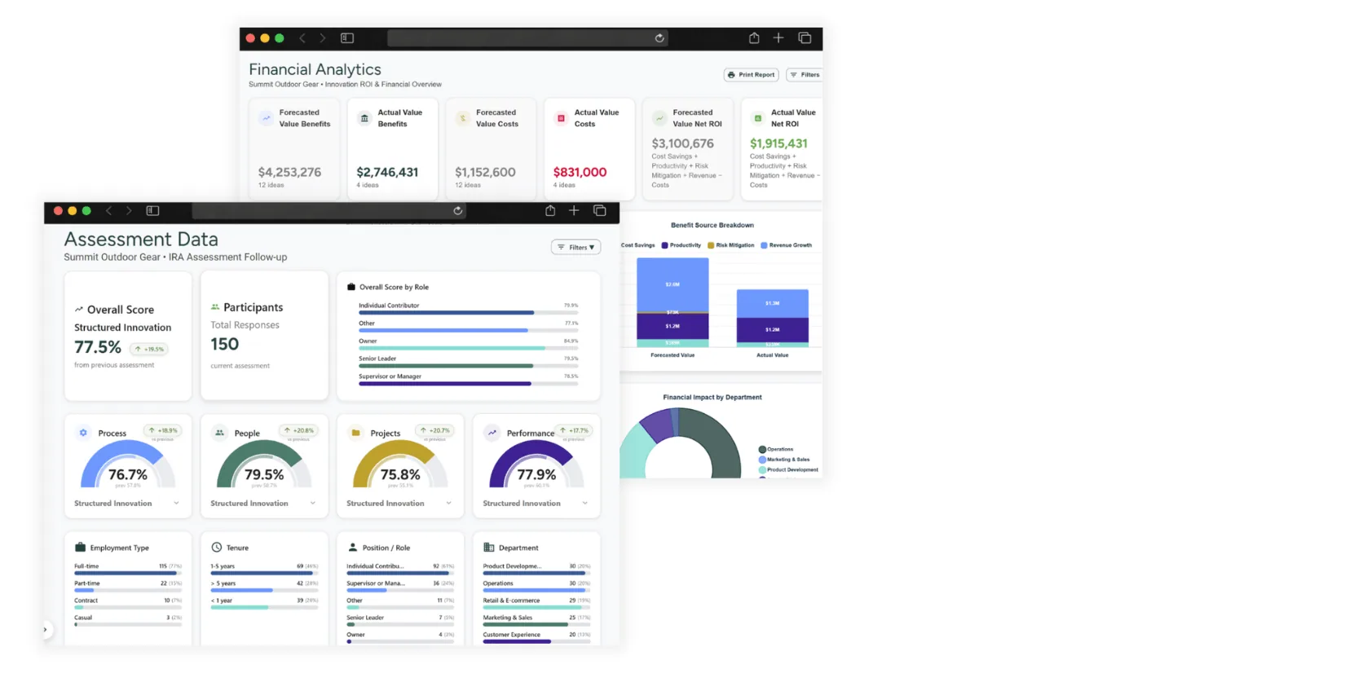Go back in Financial Analytics window
1345x678 pixels.
(x=302, y=37)
